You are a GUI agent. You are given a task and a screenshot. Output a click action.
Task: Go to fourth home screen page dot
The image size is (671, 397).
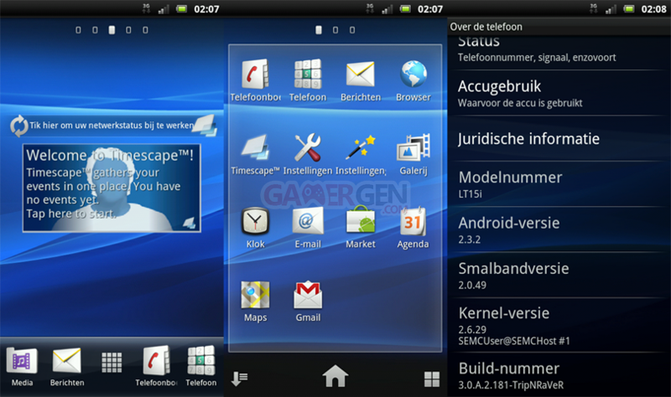coord(128,30)
